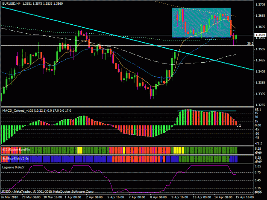Click the 8 Apr 08:00 time label

pyautogui.click(x=158, y=197)
